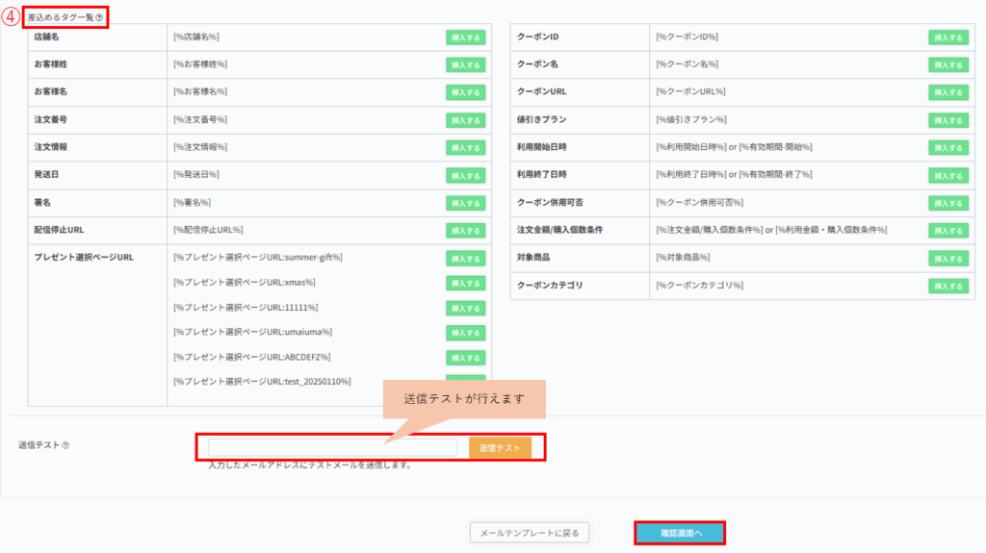The image size is (986, 553).
Task: Insert the xmas present page URL tag
Action: 465,283
